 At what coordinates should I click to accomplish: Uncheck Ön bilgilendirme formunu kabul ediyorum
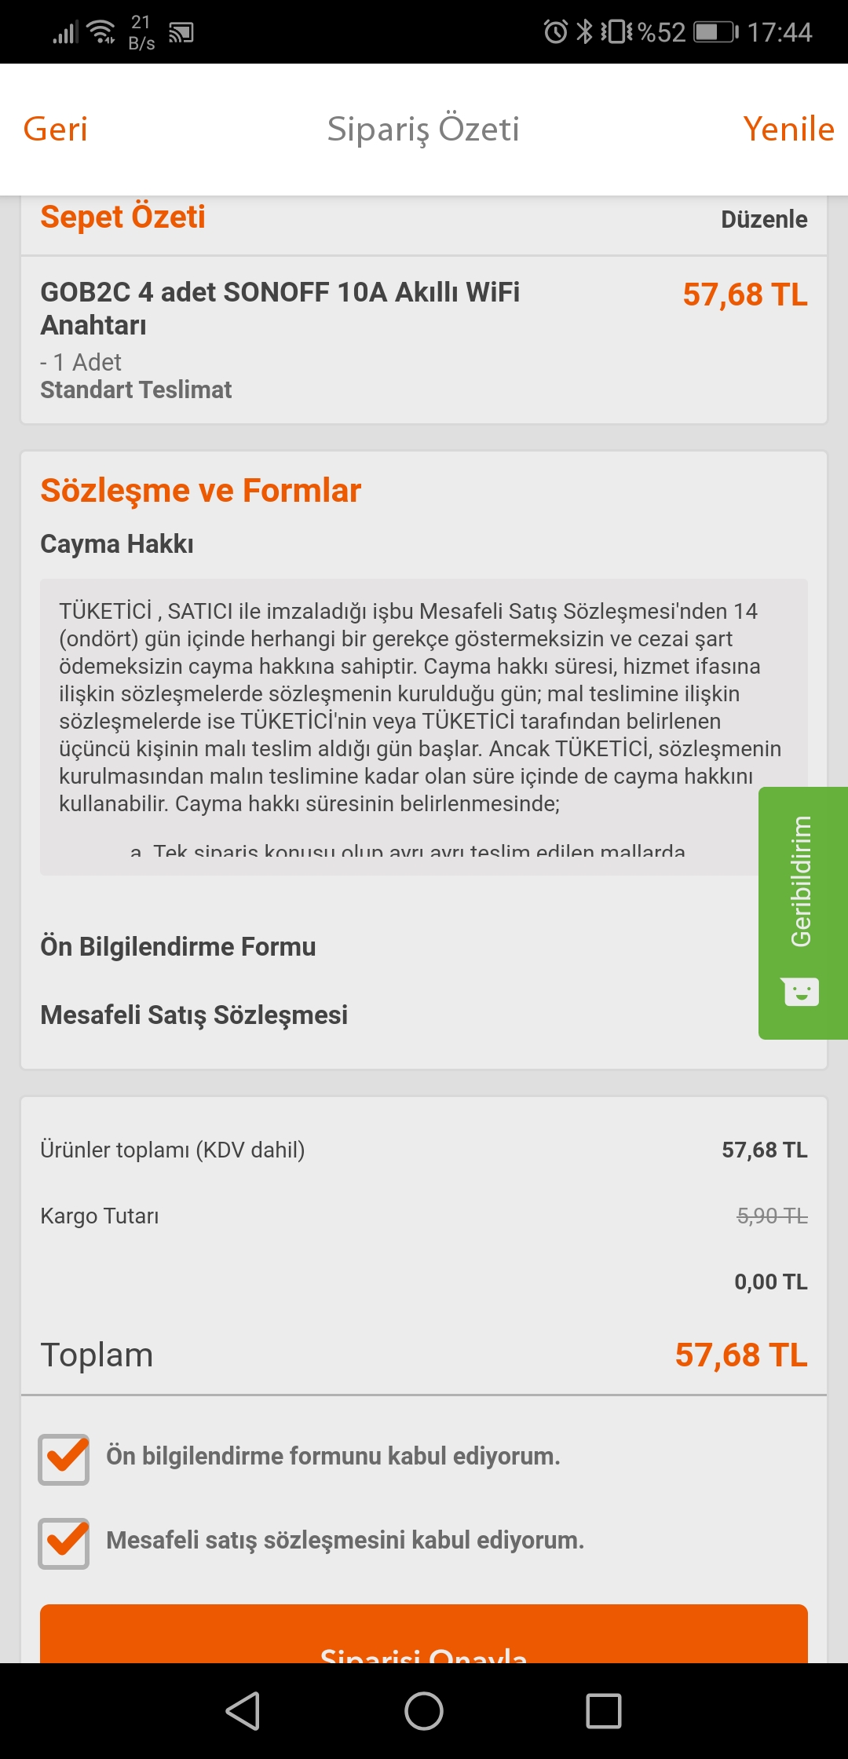[x=64, y=1459]
